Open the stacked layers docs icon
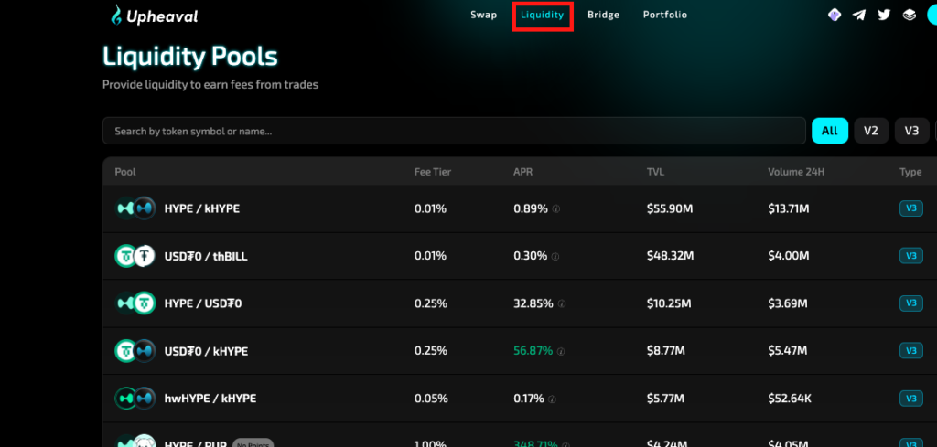937x447 pixels. 909,15
